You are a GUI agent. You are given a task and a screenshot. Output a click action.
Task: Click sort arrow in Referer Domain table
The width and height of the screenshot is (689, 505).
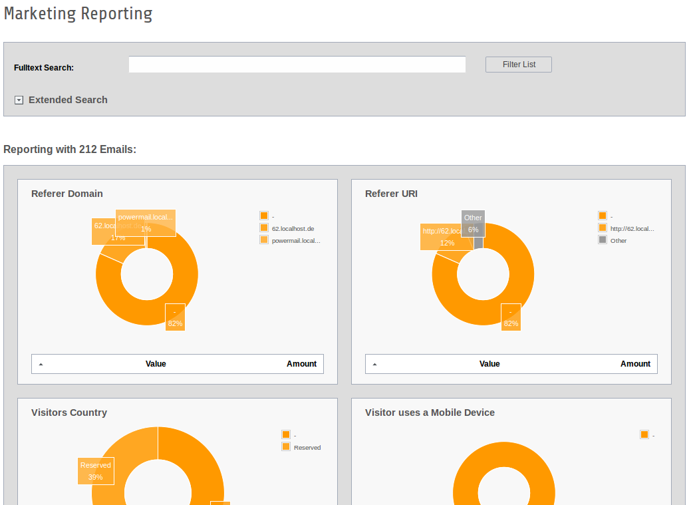point(41,365)
